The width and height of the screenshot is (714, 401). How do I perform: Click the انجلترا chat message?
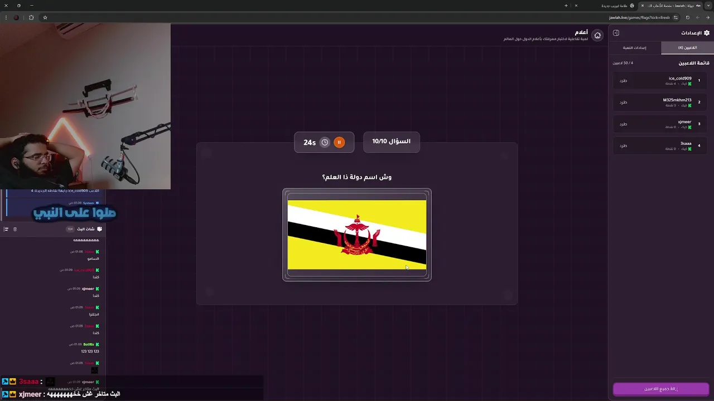coord(94,314)
